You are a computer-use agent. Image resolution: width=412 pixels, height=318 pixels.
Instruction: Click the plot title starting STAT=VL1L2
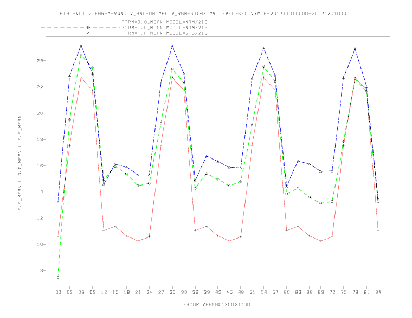[x=204, y=14]
